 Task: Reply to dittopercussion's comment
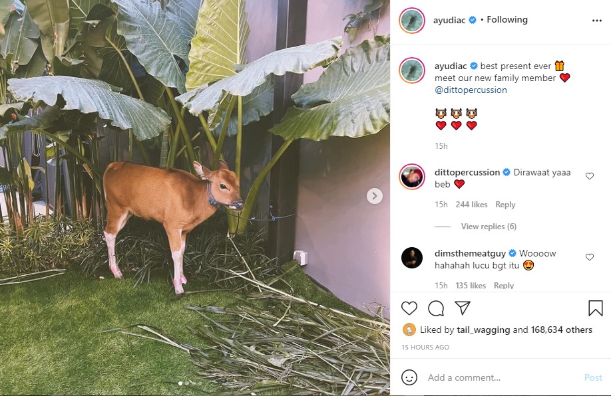[x=505, y=204]
